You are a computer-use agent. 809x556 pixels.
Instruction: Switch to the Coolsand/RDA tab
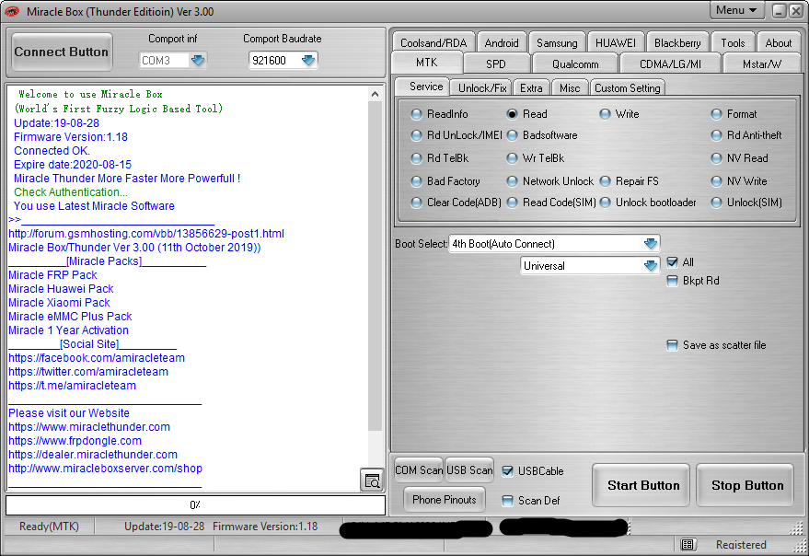pos(433,43)
